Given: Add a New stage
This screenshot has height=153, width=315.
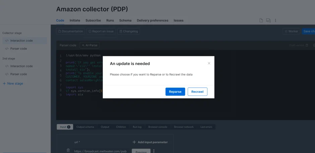Looking at the screenshot, I should click(13, 83).
